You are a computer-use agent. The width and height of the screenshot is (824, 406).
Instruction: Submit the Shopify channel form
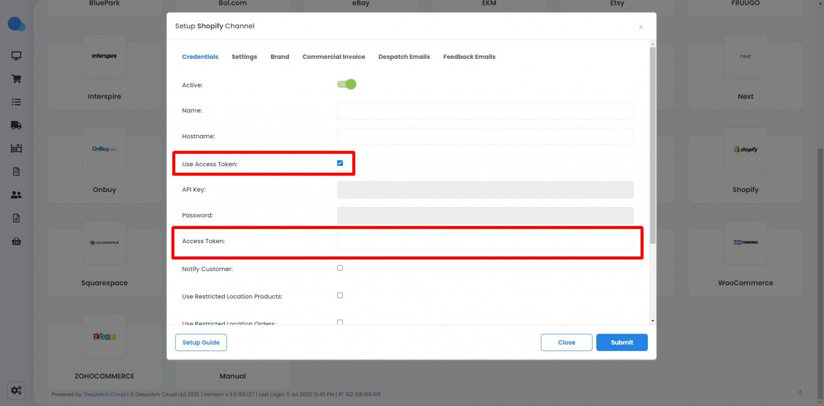point(622,342)
